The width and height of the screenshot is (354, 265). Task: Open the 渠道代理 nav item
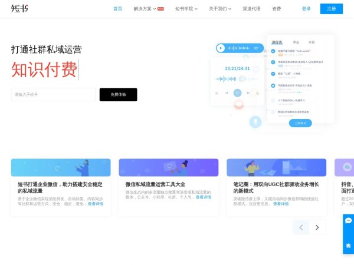251,9
